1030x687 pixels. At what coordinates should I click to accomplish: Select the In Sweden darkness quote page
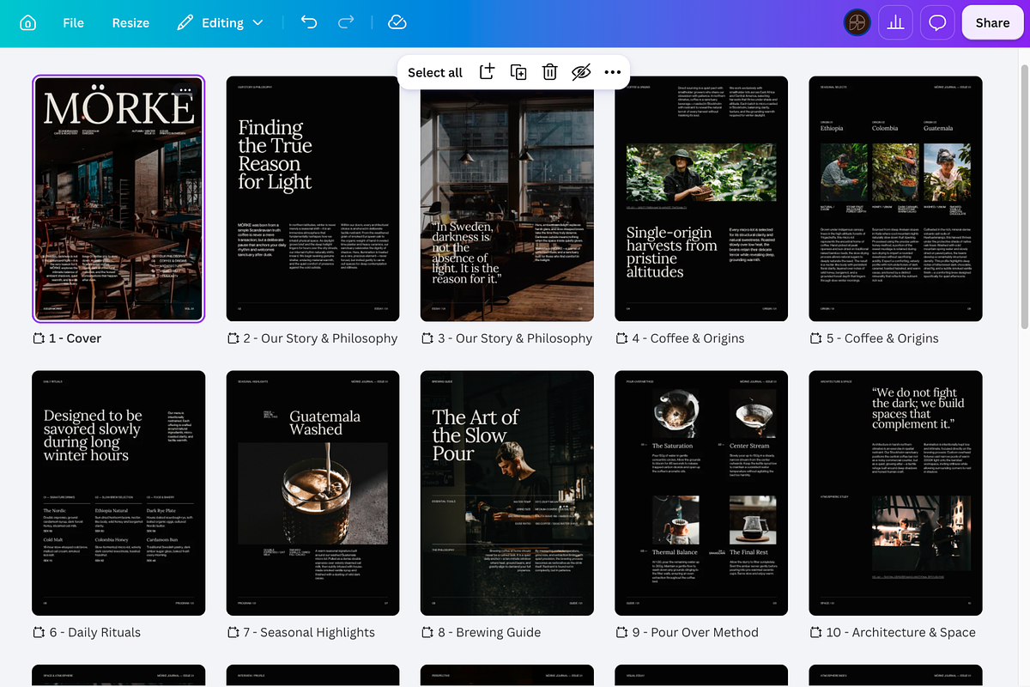[507, 198]
